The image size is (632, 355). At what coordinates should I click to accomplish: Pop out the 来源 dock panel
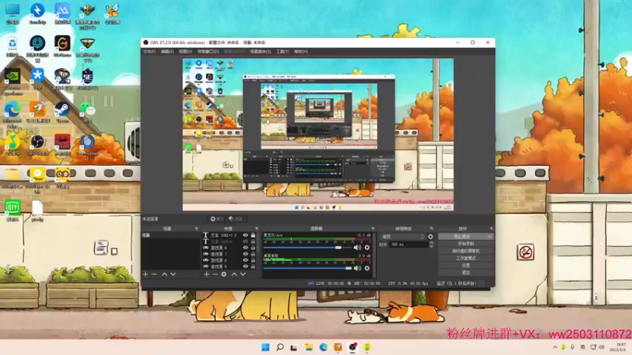tap(257, 229)
